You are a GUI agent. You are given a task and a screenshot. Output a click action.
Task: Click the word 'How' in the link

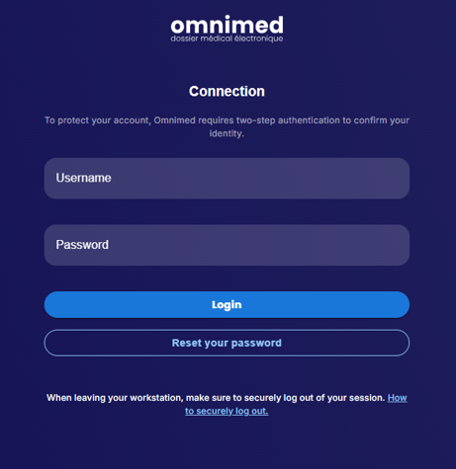pyautogui.click(x=398, y=398)
